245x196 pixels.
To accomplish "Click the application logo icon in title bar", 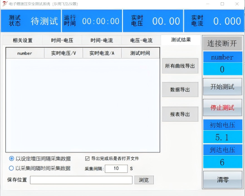I will [x=5, y=4].
